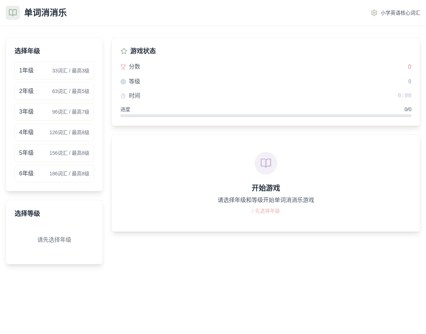
Task: Select 6年级 grade option
Action: tap(54, 174)
